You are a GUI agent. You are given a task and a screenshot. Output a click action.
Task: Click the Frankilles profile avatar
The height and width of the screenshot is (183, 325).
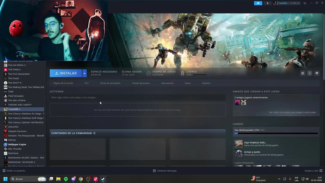click(x=275, y=3)
